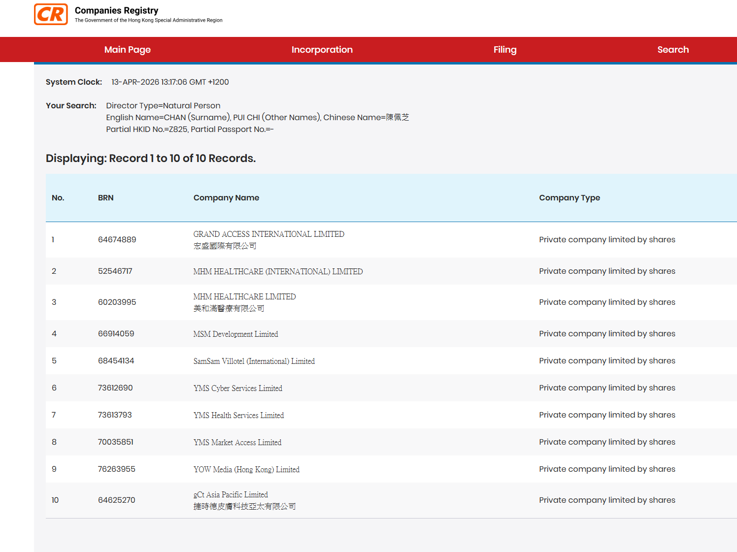Click the Company Type column header
This screenshot has width=737, height=552.
(x=569, y=197)
